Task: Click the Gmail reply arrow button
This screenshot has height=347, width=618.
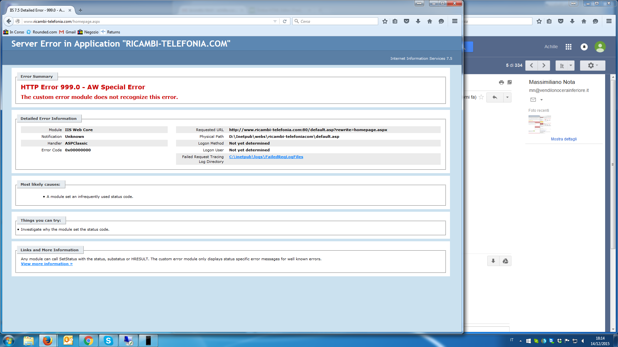Action: click(x=495, y=97)
